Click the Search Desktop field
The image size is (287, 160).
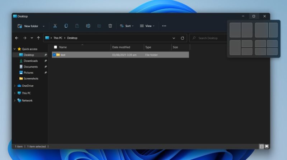click(208, 38)
